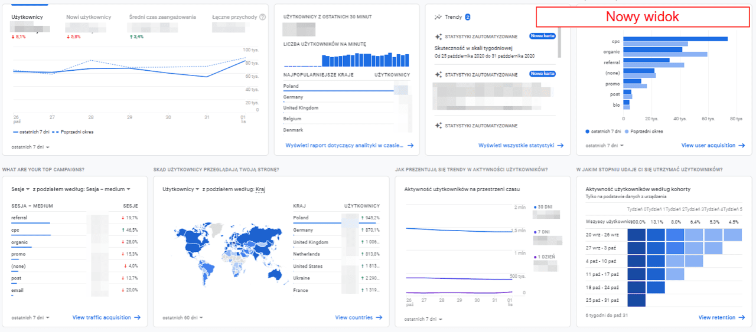Open the View retention link
Viewport: 756px width, 332px height.
click(721, 317)
